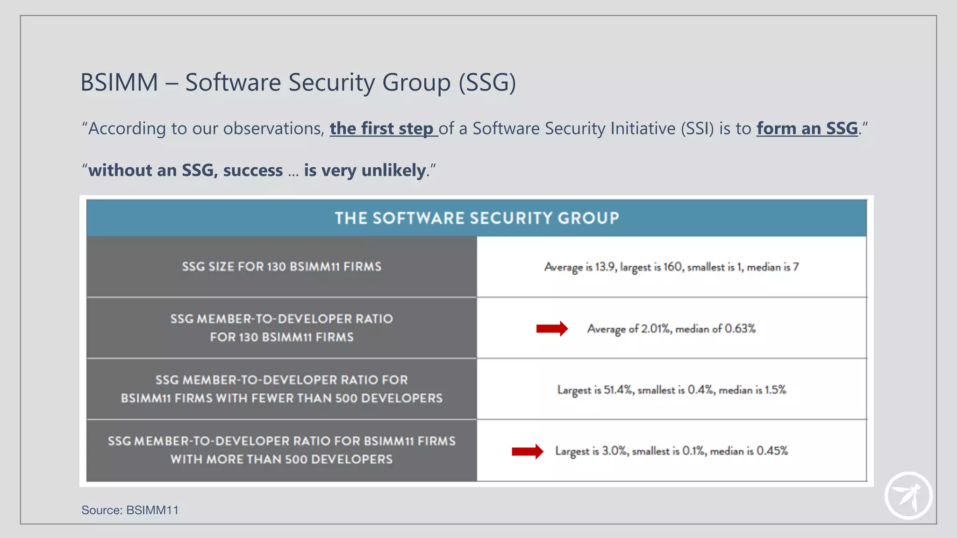Click value 'Average of 2.01%, median of 0.63%'

671,329
